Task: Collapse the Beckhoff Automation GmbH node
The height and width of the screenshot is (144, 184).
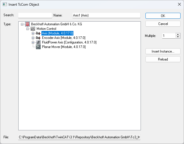Action: click(22, 24)
